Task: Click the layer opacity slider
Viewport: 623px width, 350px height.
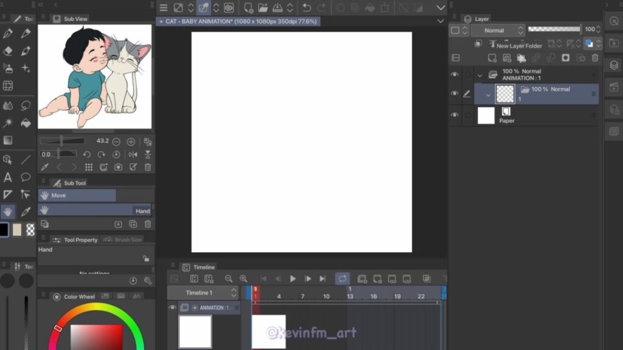Action: pyautogui.click(x=554, y=29)
